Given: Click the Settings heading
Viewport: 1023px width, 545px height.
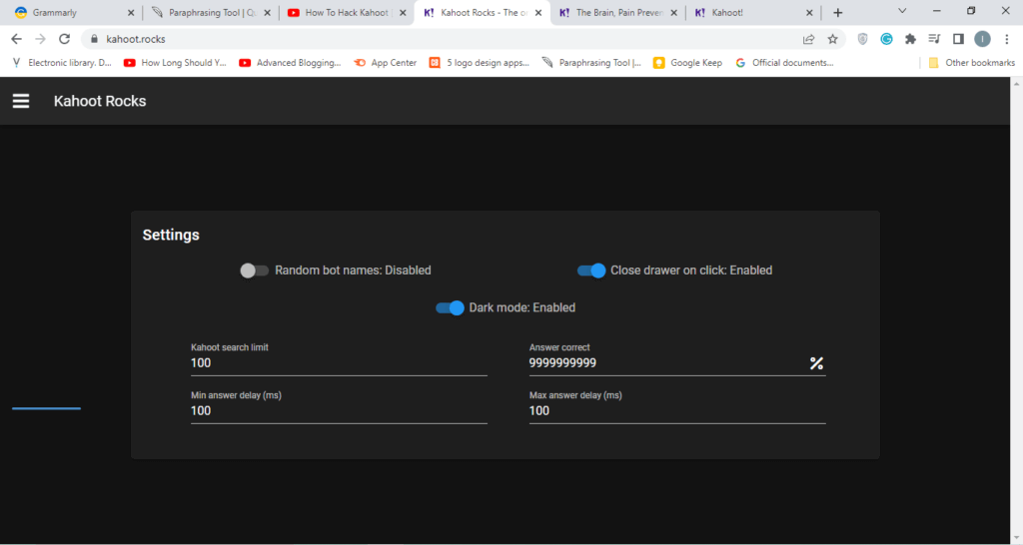Looking at the screenshot, I should pyautogui.click(x=171, y=235).
